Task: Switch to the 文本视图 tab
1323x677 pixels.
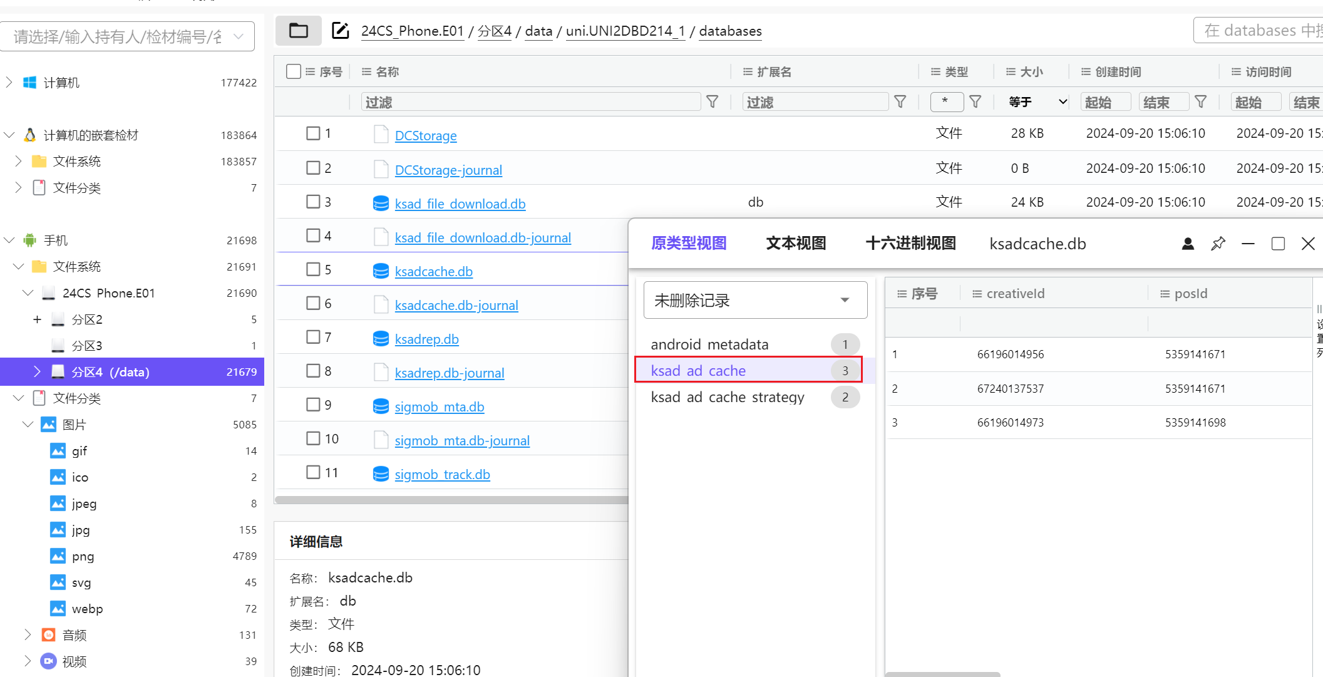Action: 796,244
